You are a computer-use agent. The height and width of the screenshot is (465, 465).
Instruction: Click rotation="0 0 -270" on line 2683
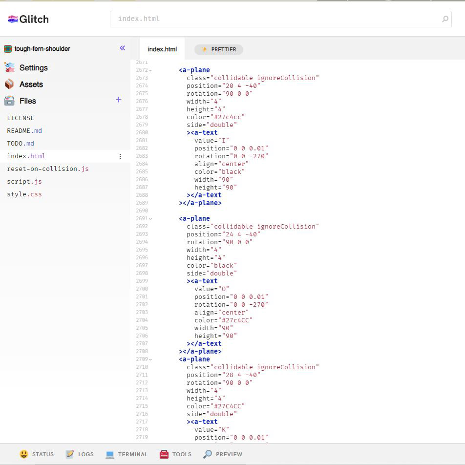(x=232, y=156)
